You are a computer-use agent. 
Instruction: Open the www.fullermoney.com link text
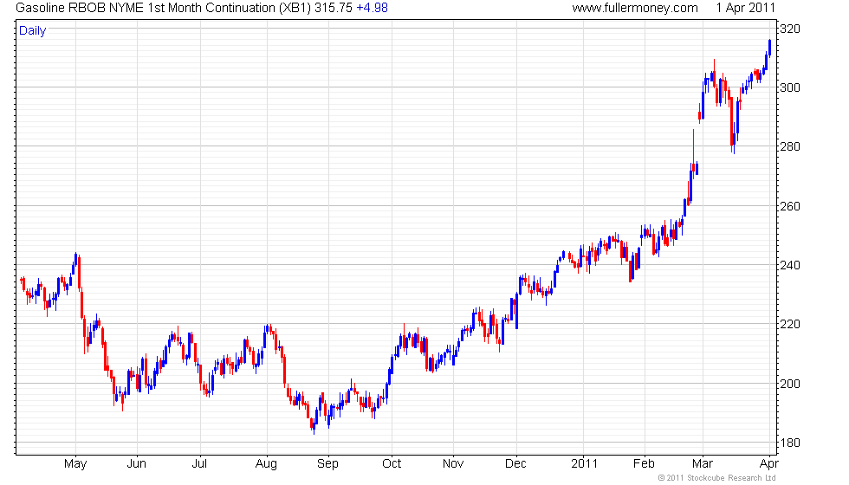[634, 8]
